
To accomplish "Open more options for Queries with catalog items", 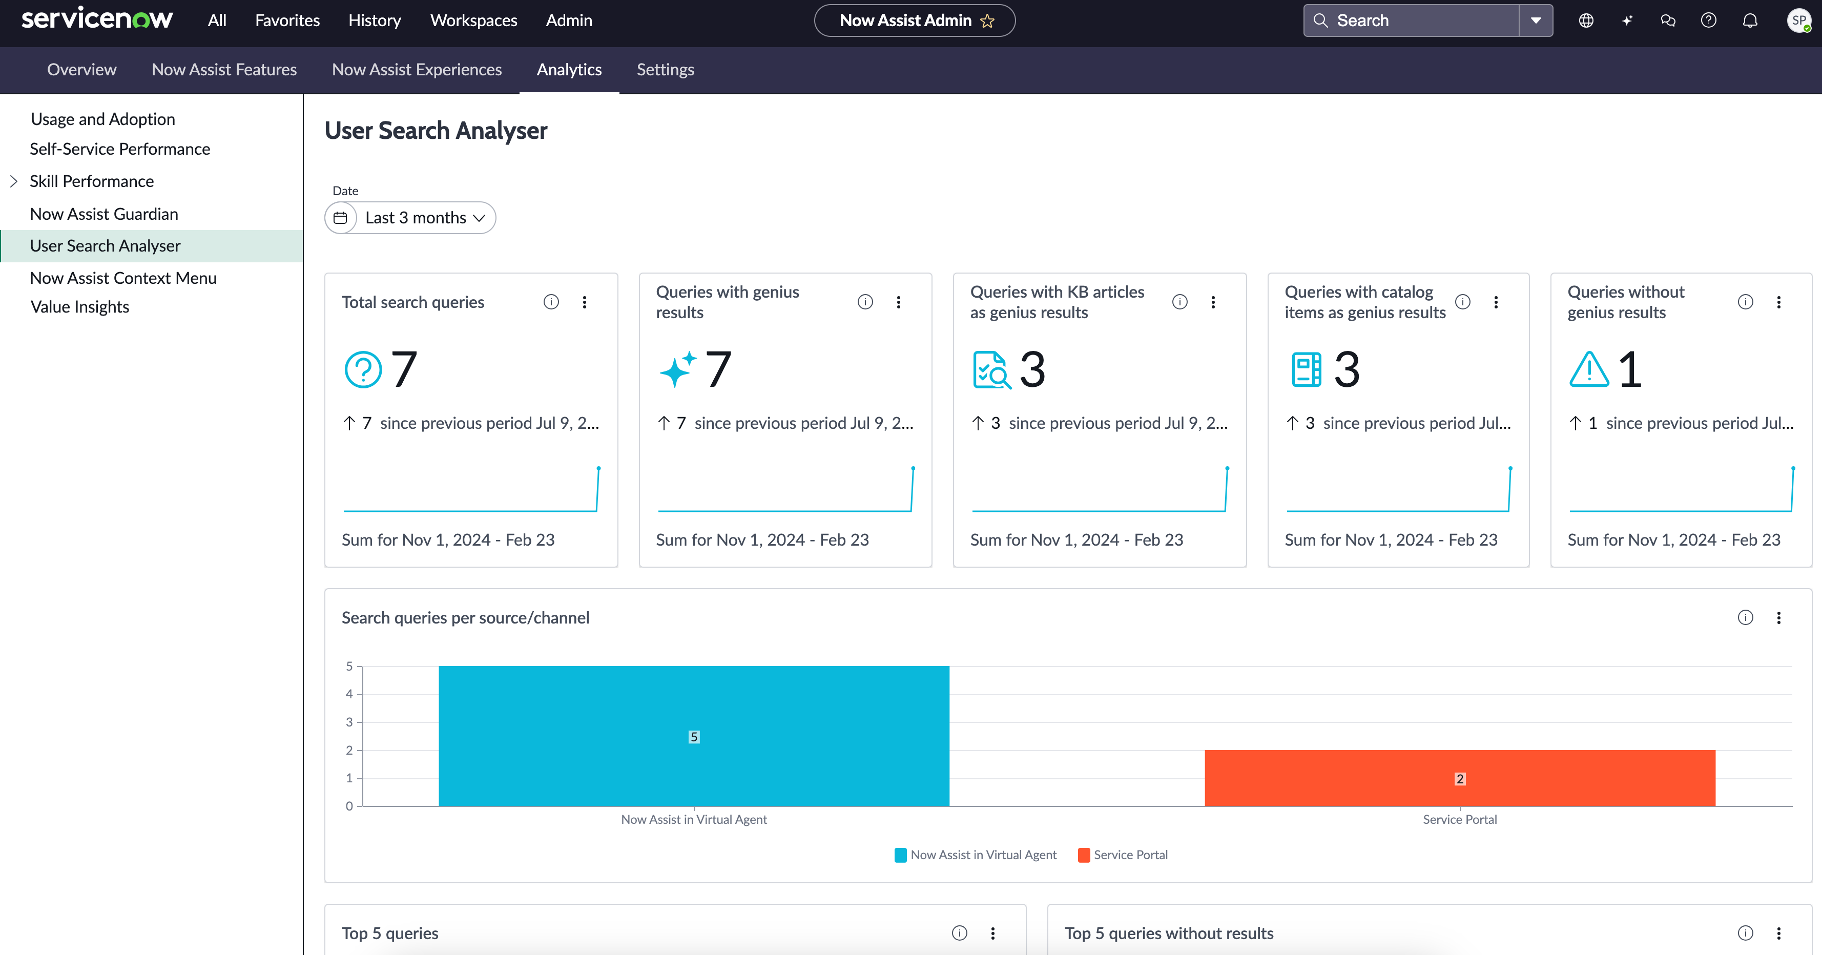I will [1496, 302].
